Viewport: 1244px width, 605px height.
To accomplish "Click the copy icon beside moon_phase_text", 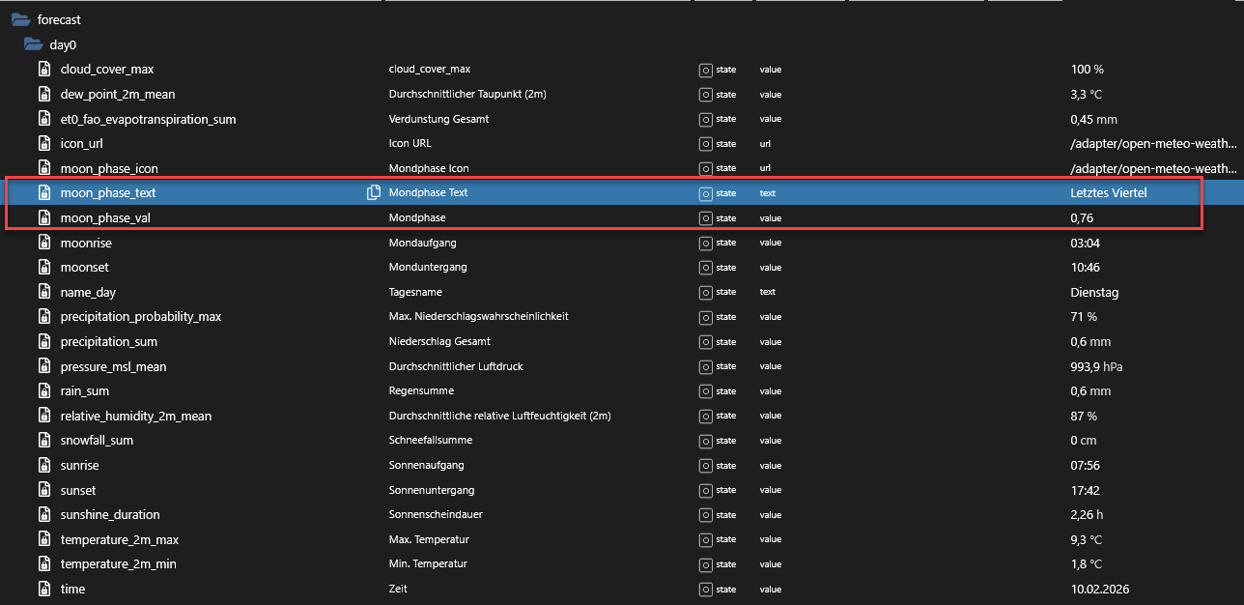I will [x=373, y=193].
